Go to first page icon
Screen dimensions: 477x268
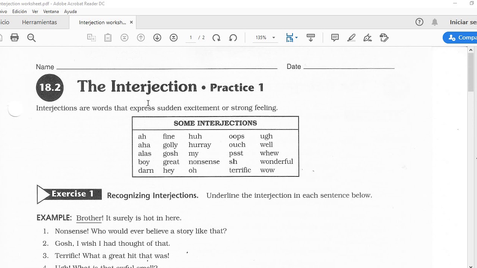pyautogui.click(x=124, y=38)
